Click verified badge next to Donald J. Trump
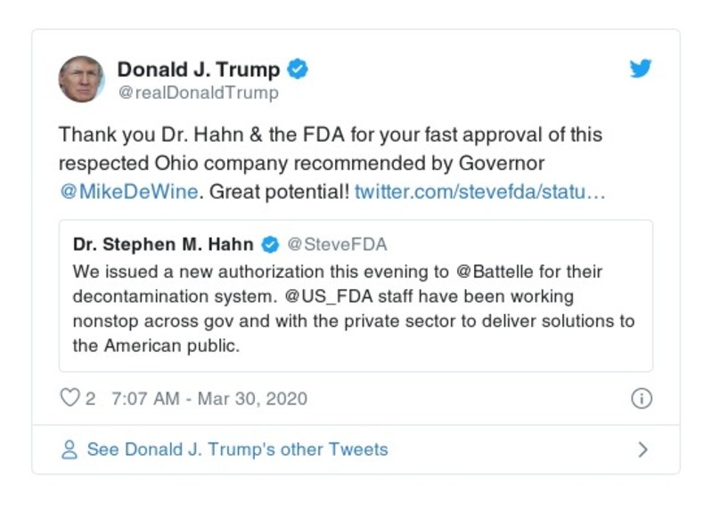 coord(299,69)
